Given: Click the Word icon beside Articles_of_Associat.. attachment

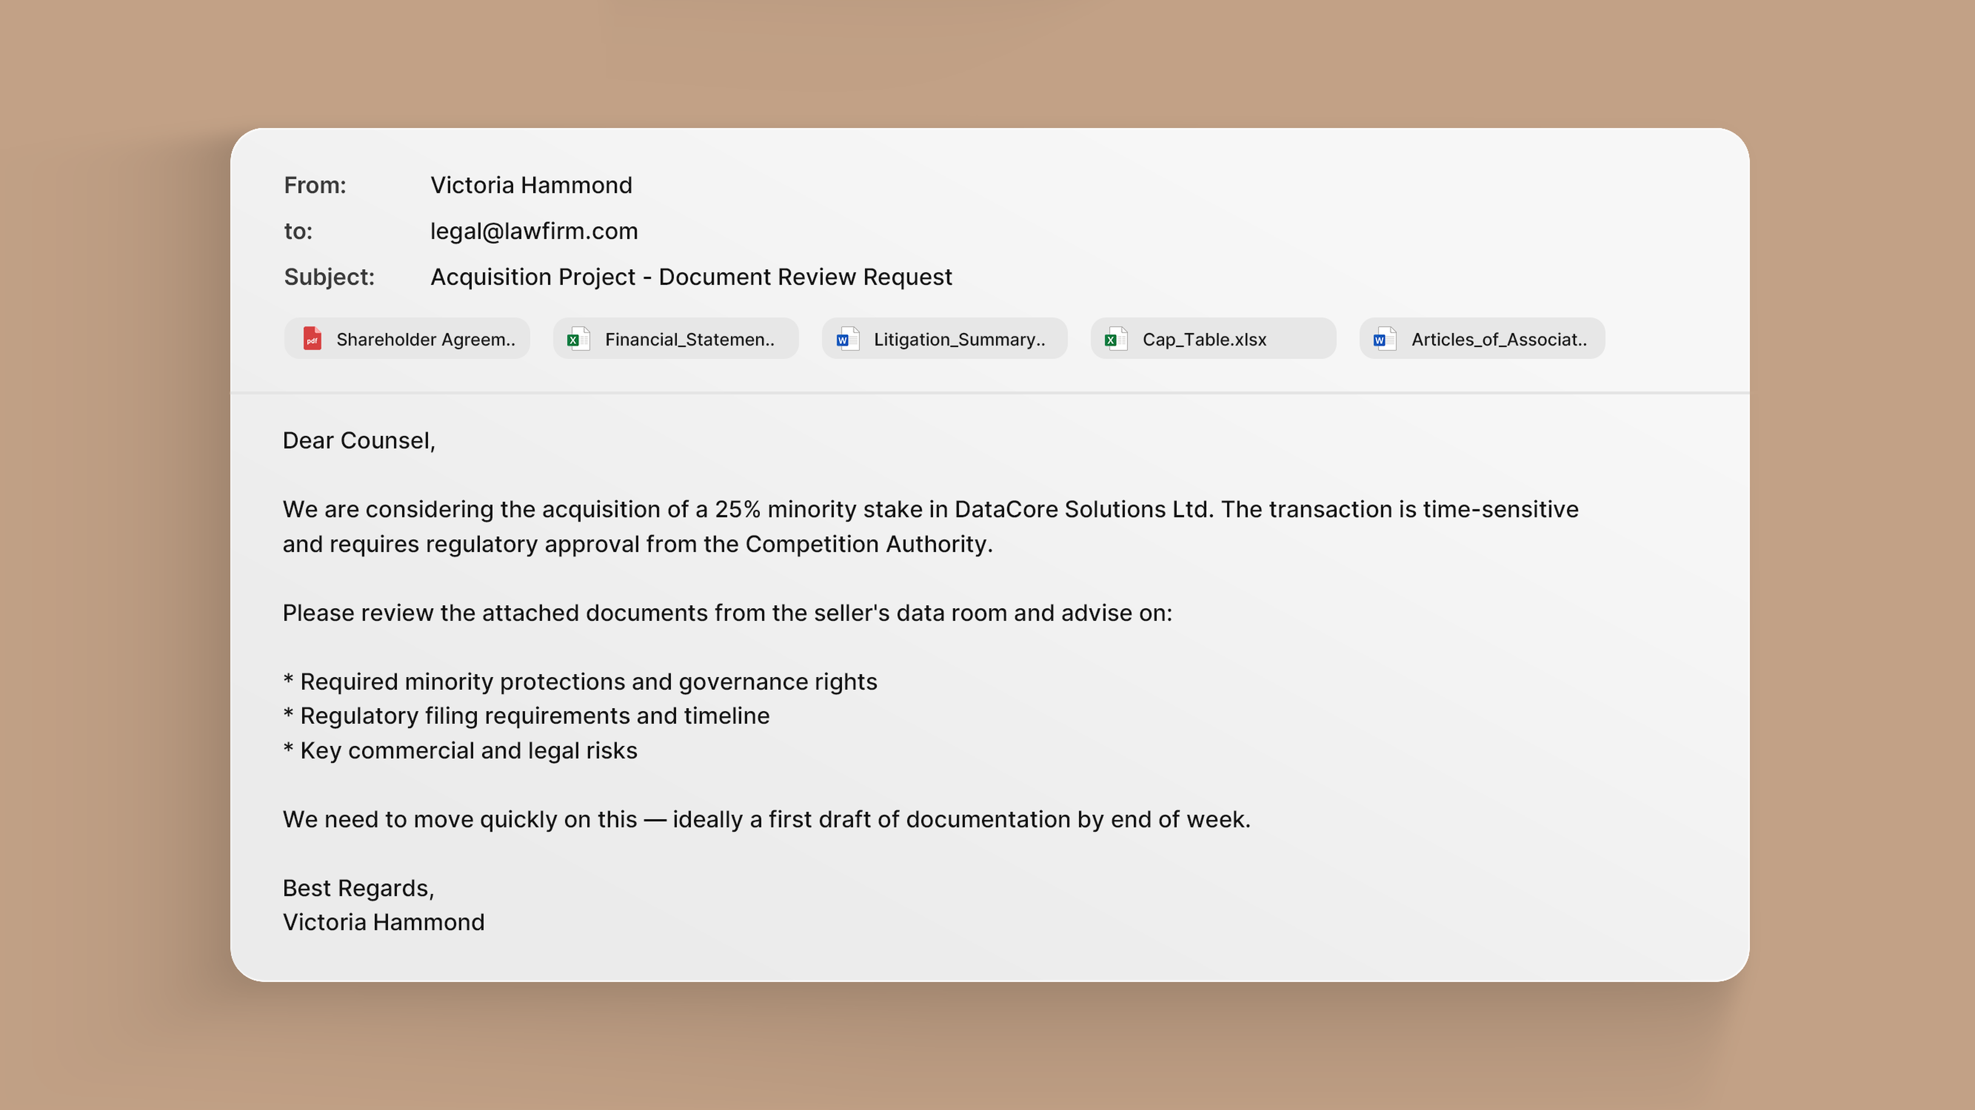Looking at the screenshot, I should point(1385,339).
